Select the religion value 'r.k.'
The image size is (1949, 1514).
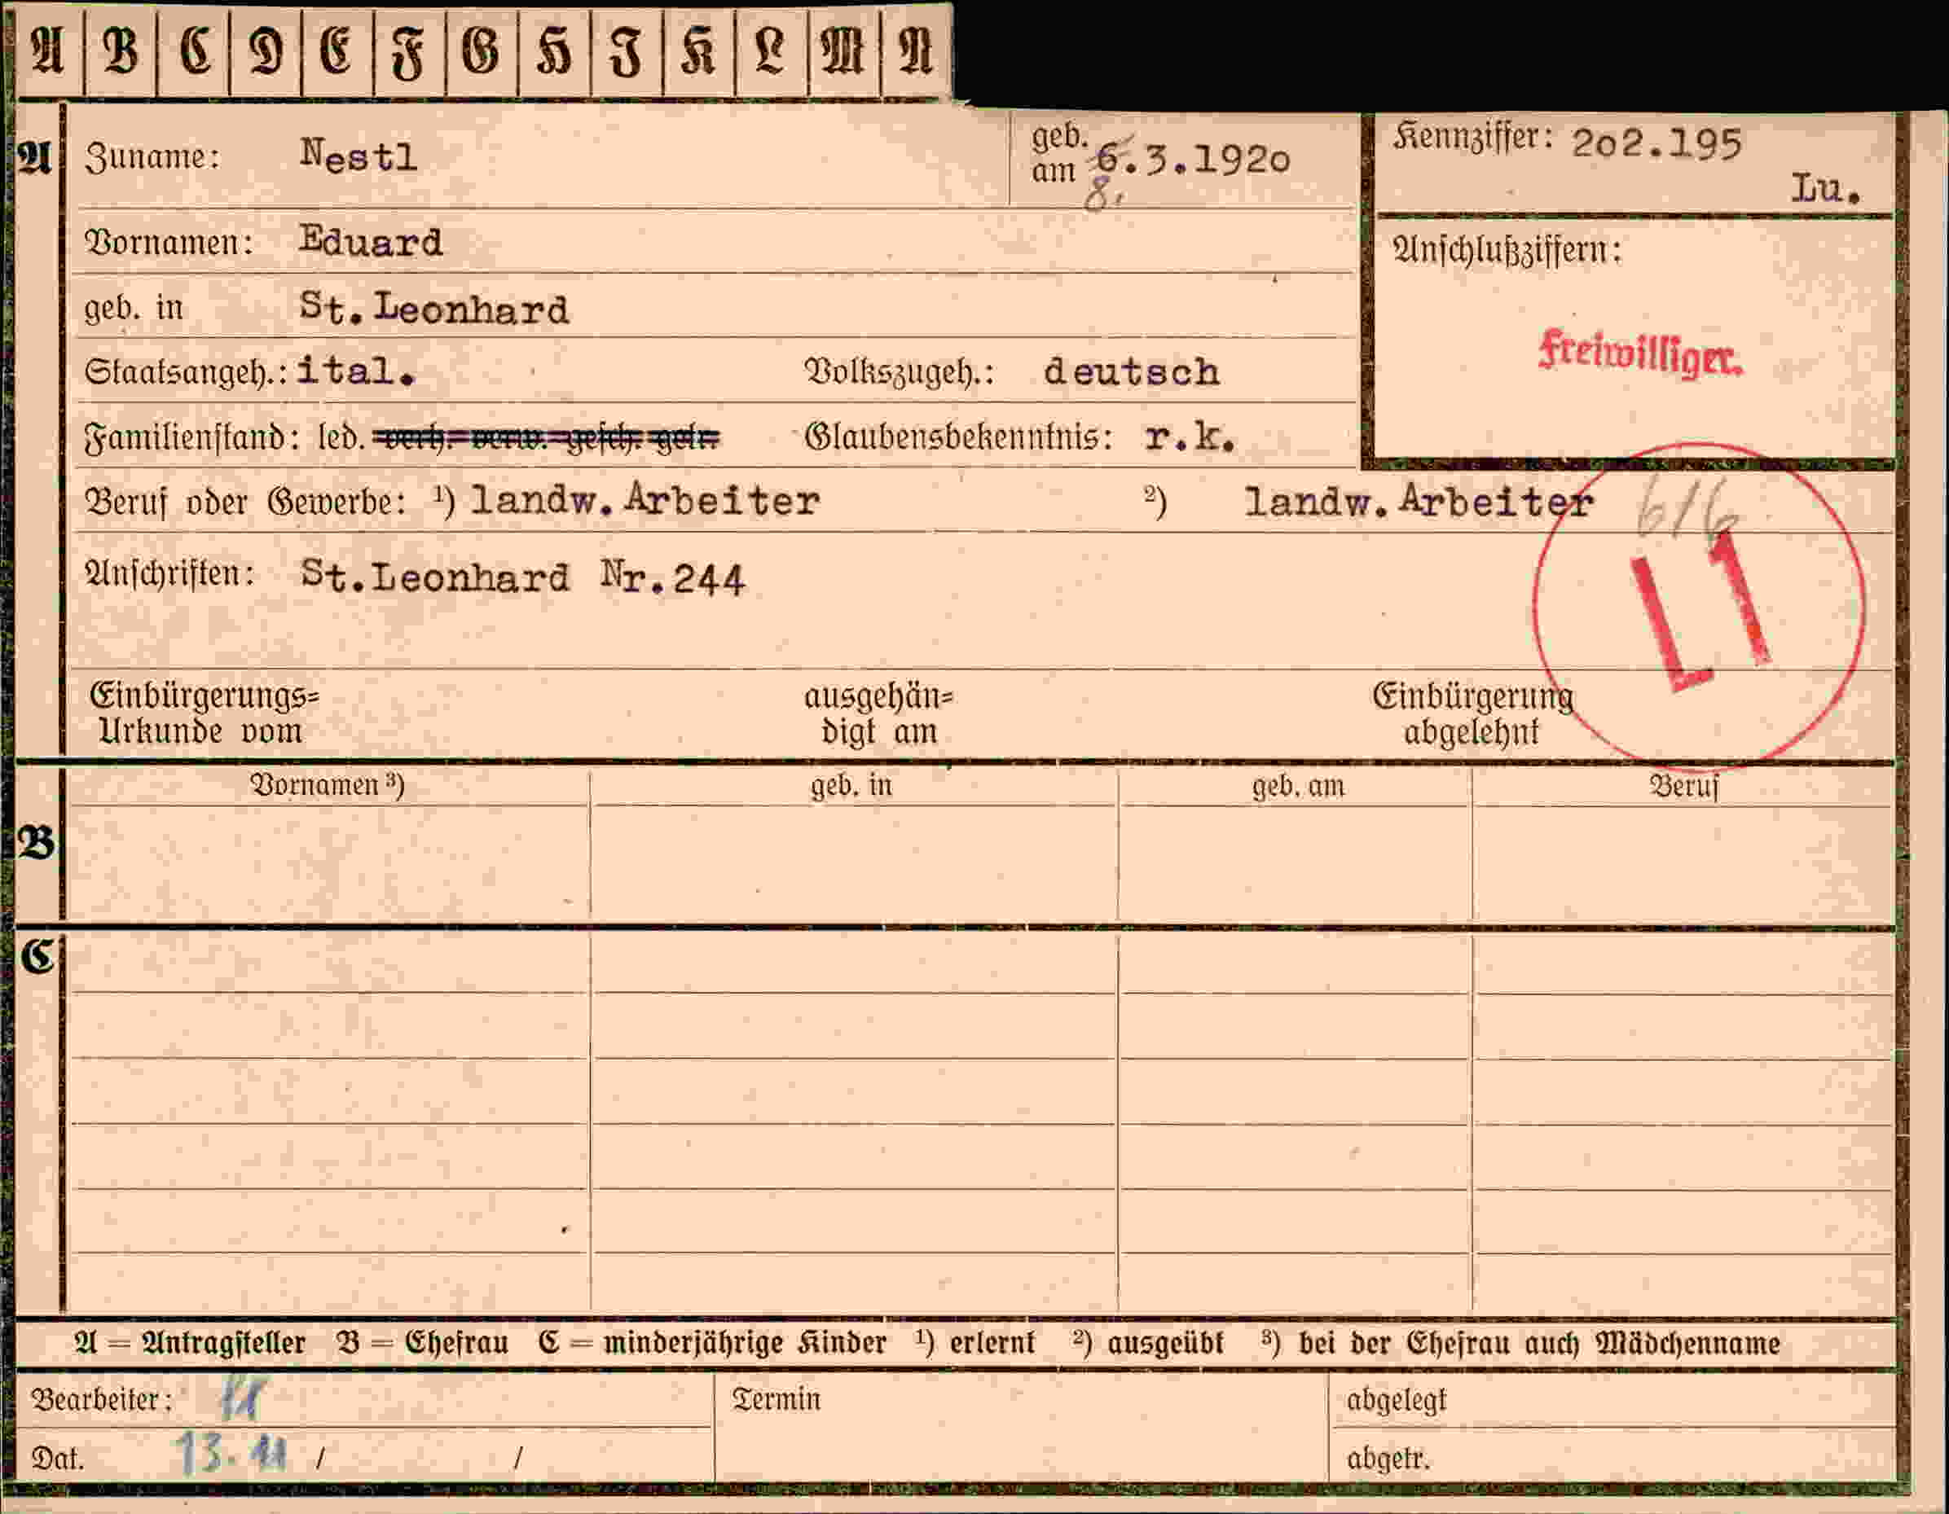point(1190,437)
